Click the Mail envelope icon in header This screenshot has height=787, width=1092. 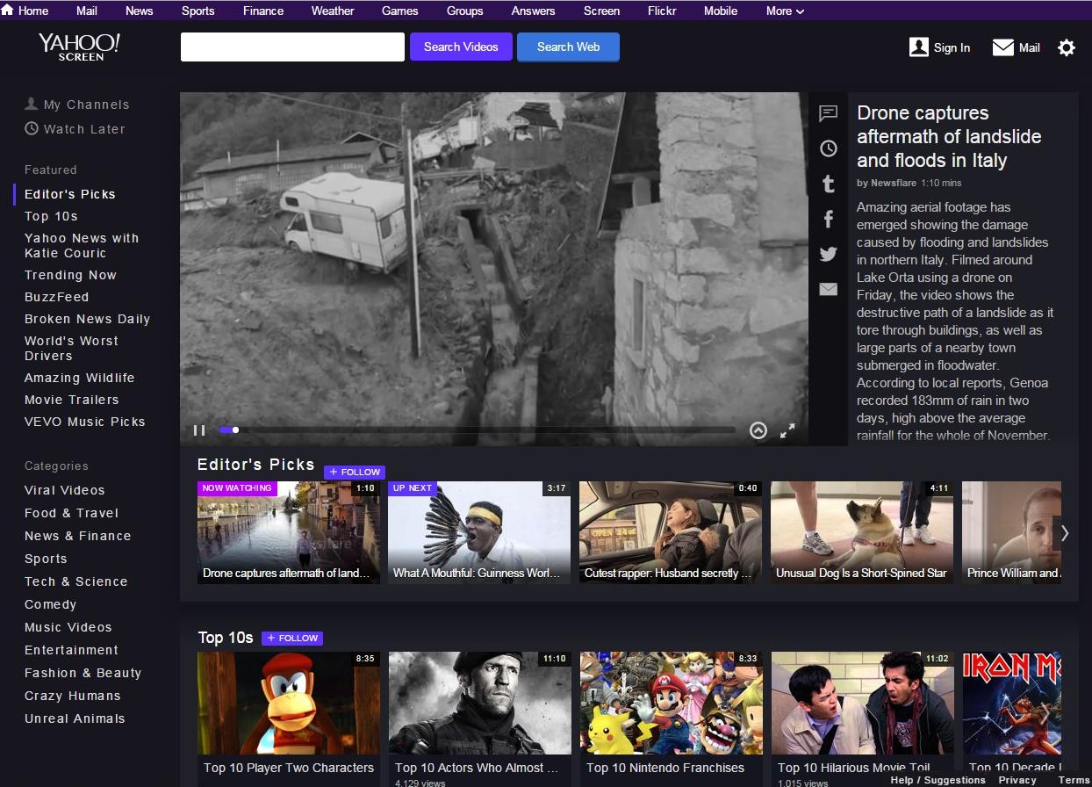pyautogui.click(x=1003, y=47)
